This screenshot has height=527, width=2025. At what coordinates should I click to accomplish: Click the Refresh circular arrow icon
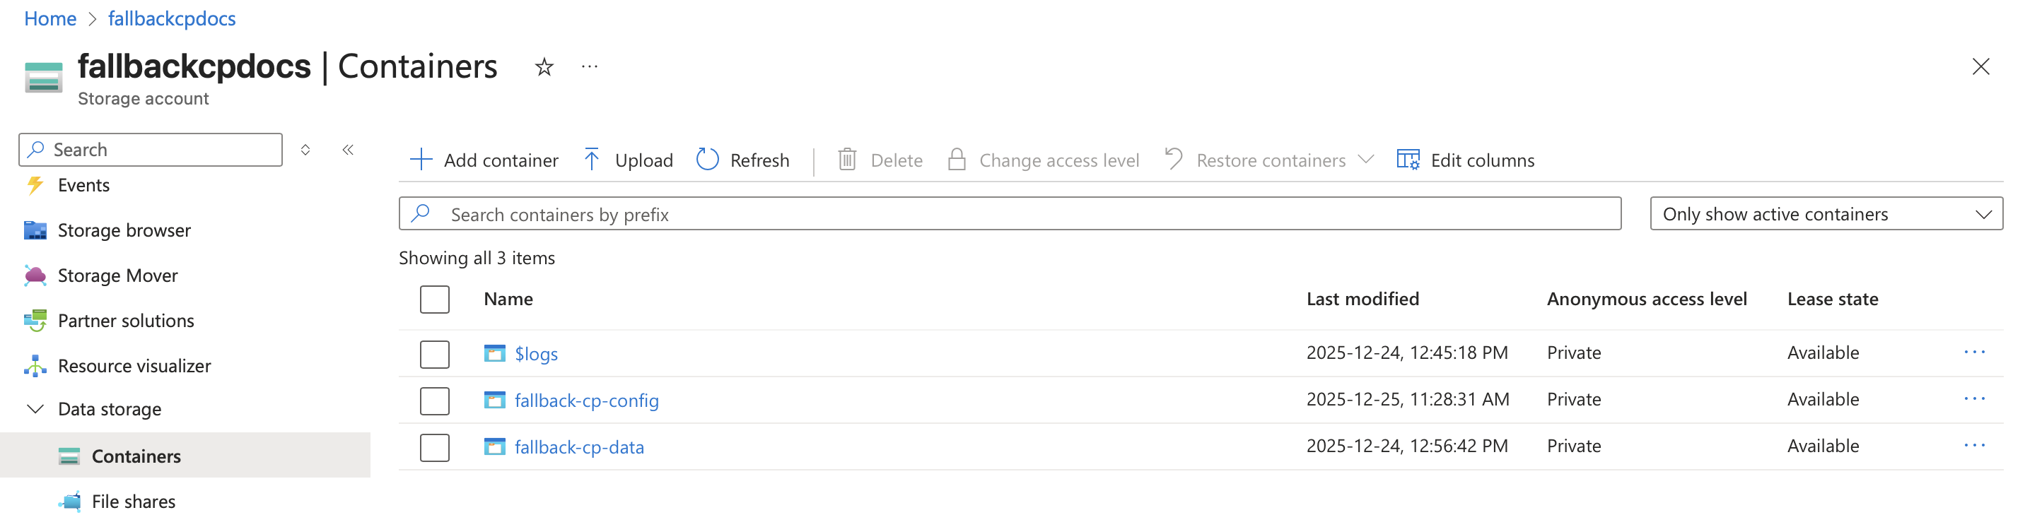tap(708, 160)
